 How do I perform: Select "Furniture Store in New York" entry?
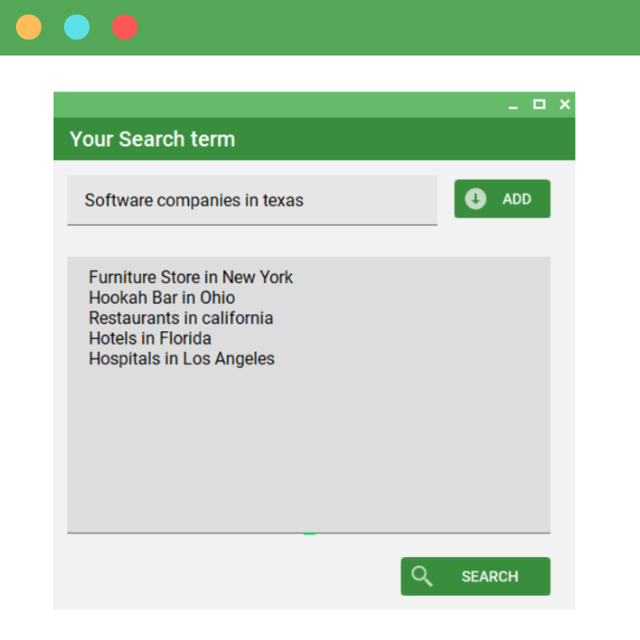click(191, 277)
